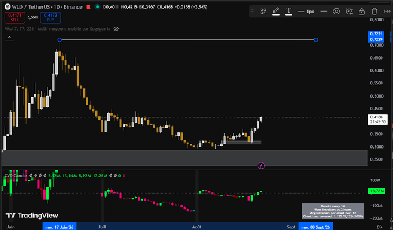The image size is (393, 230).
Task: Click the spread value 0,0001
Action: pos(32,17)
